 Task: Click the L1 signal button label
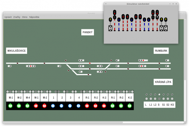[x=151, y=105]
